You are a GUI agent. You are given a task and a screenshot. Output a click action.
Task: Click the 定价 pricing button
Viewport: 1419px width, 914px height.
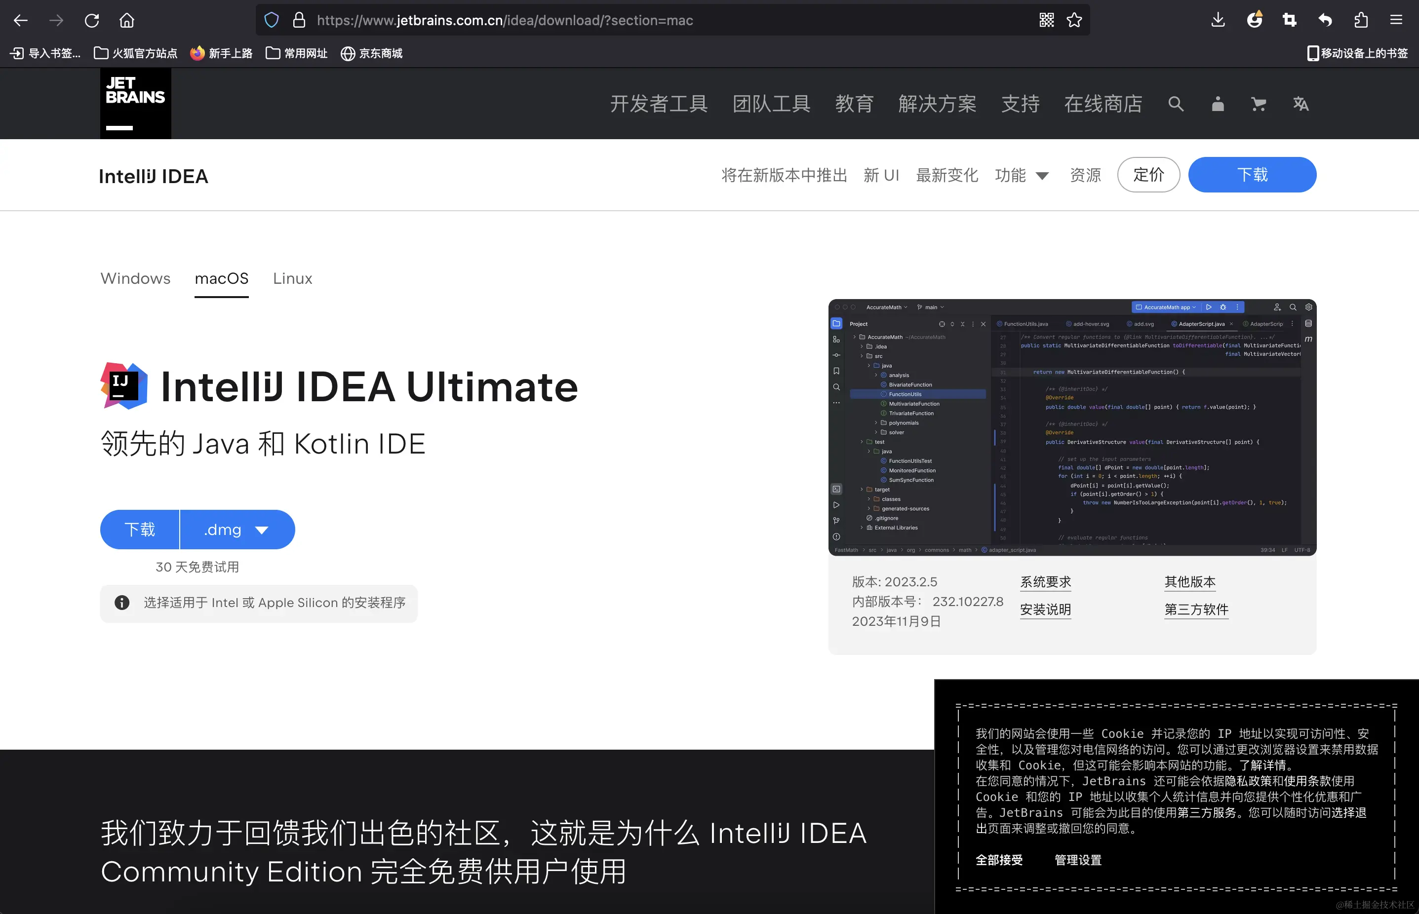pos(1149,175)
